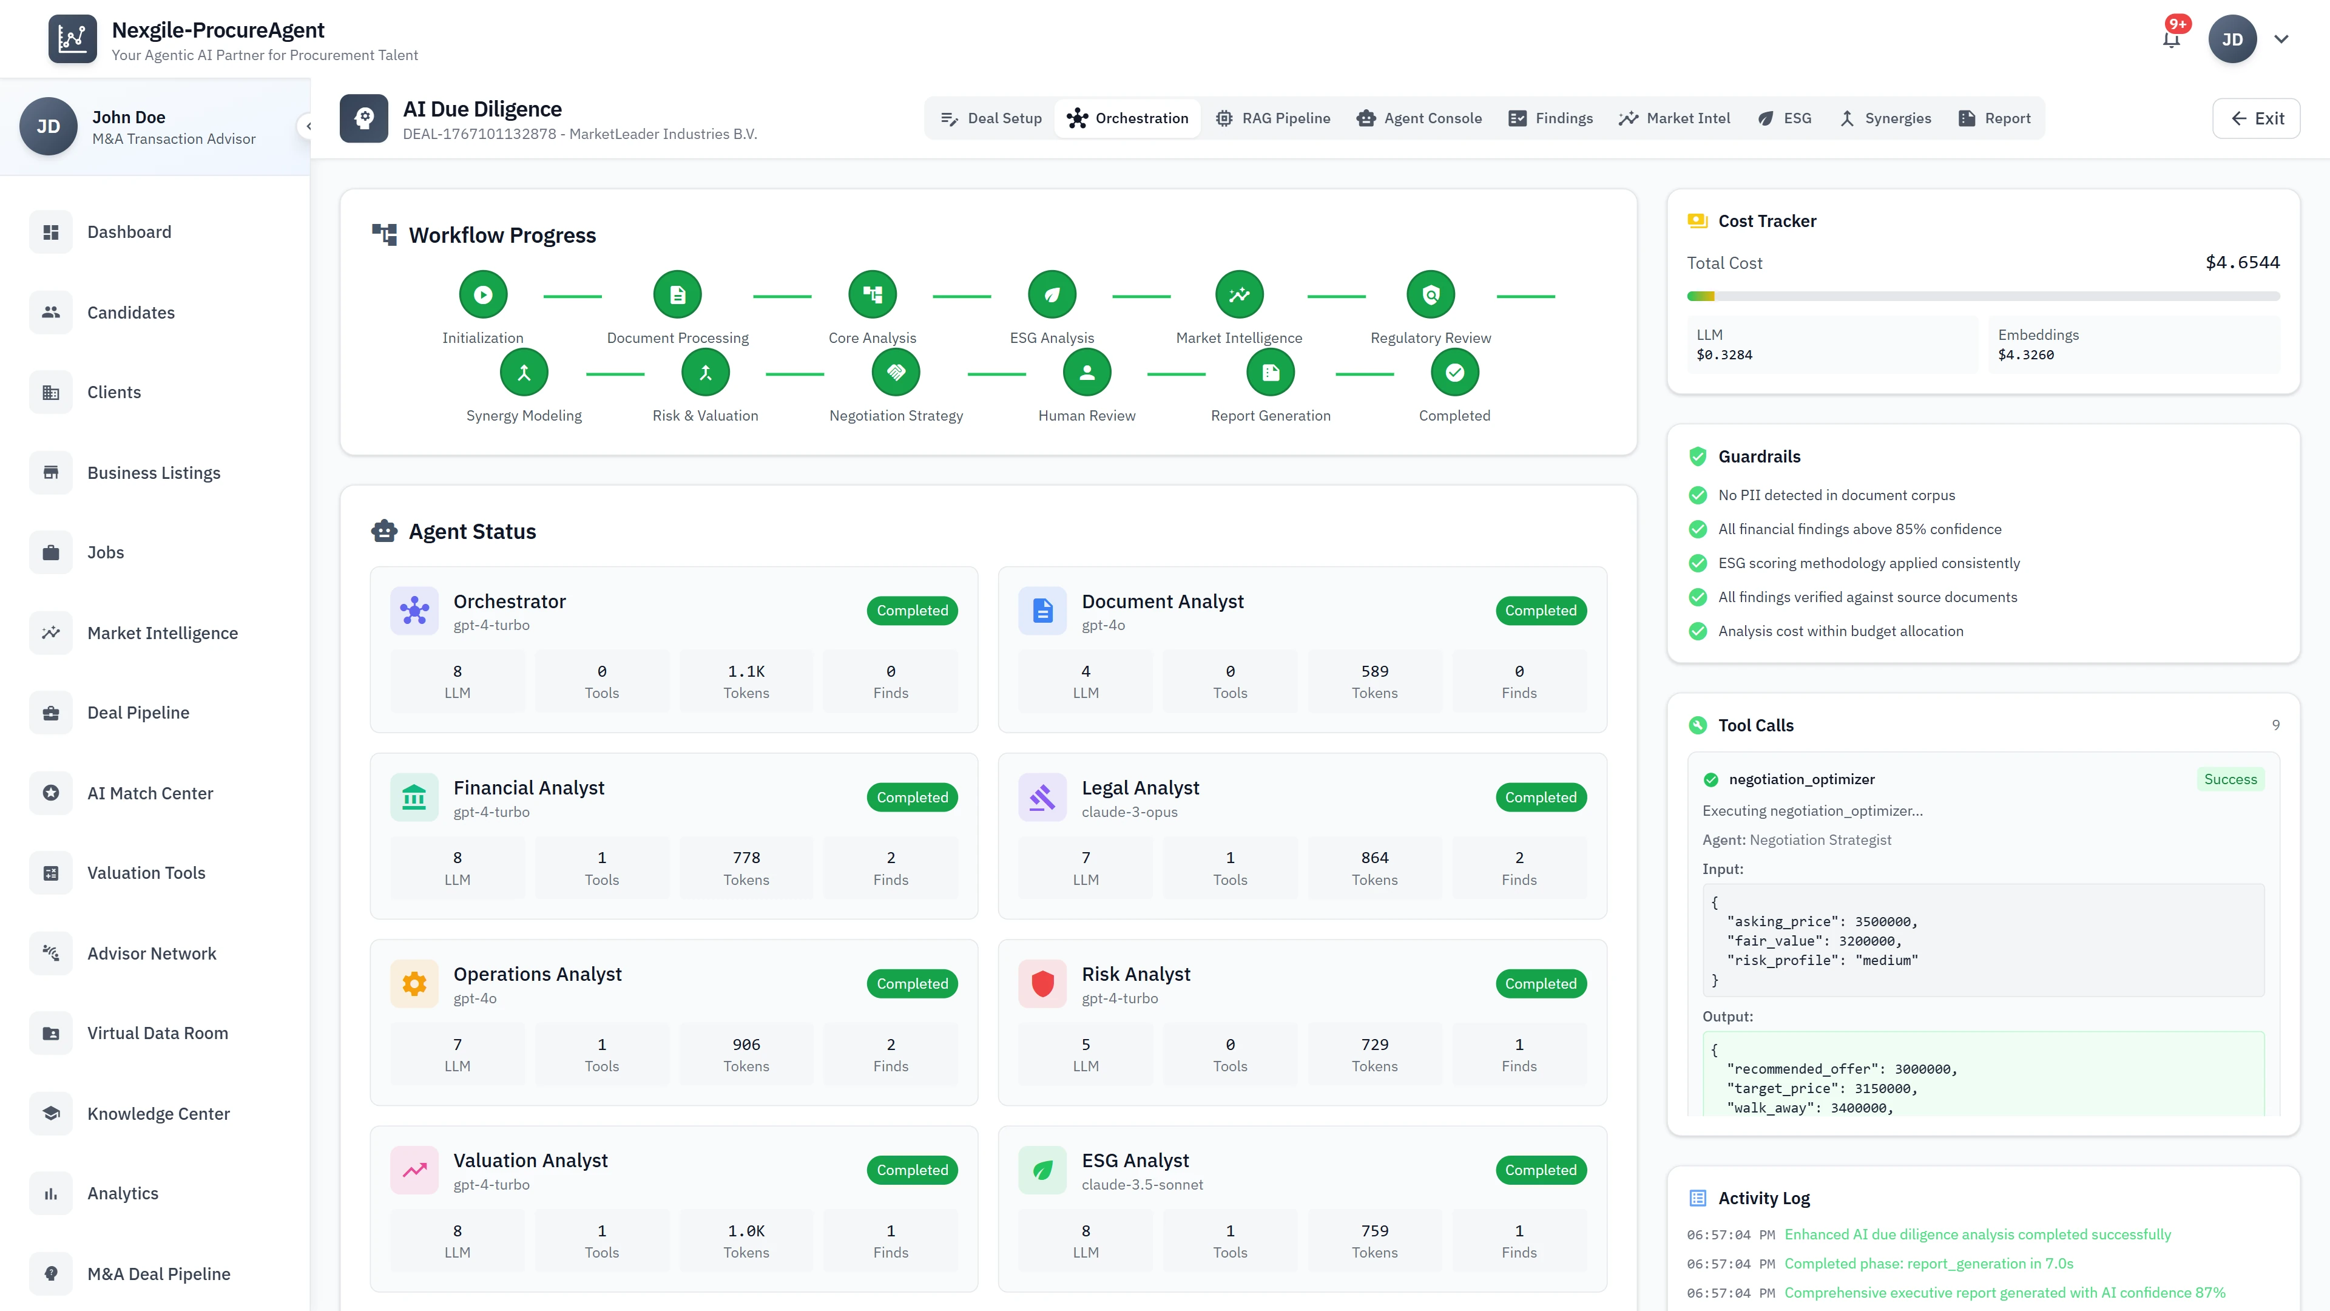This screenshot has width=2330, height=1311.
Task: Select the Dashboard icon in the sidebar
Action: point(50,232)
